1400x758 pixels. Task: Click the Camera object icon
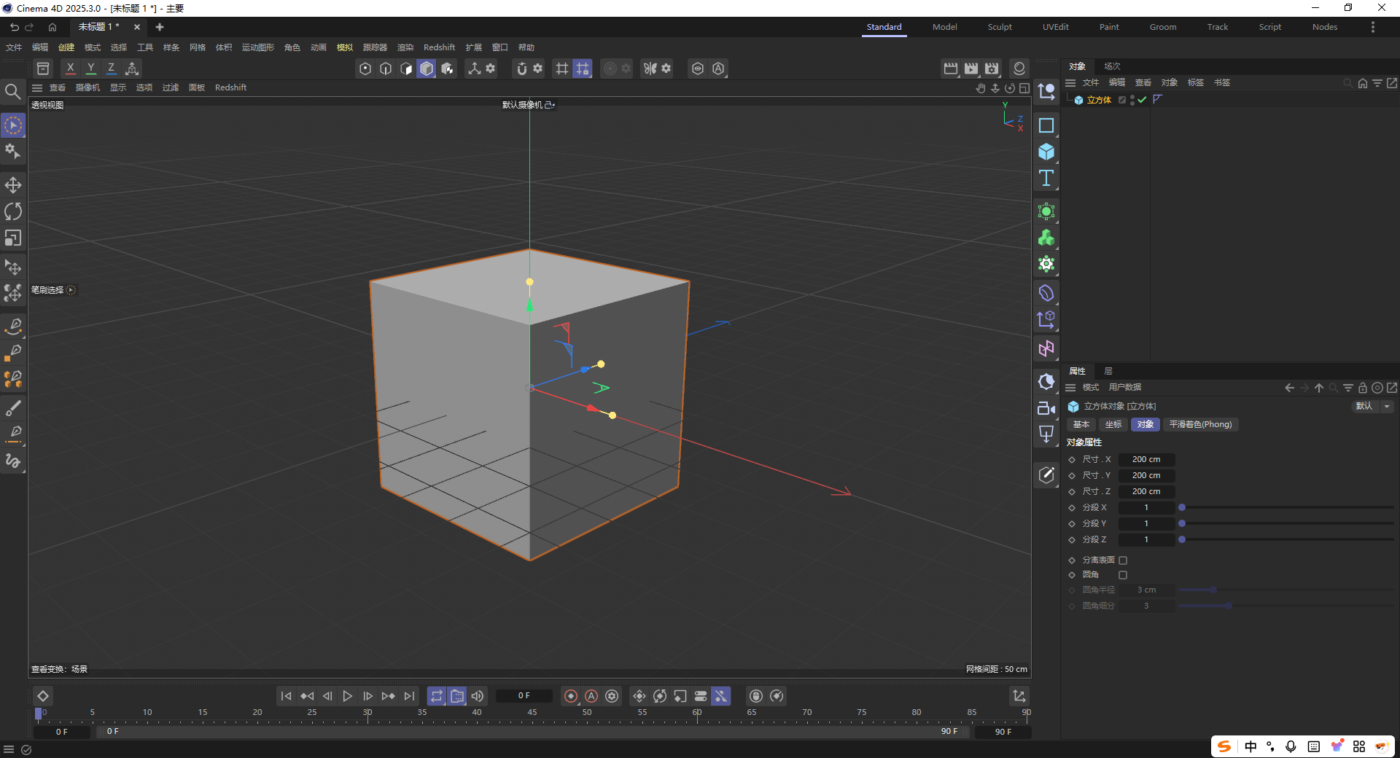1046,408
